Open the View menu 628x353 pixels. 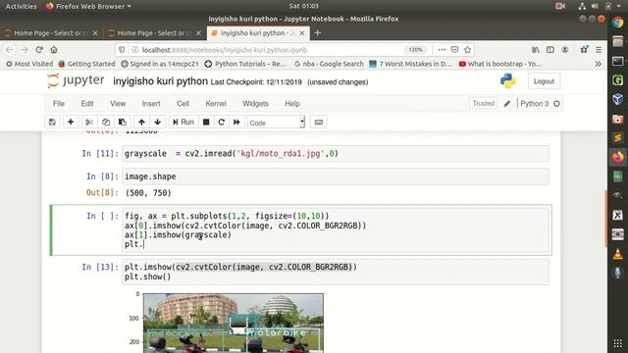click(118, 104)
